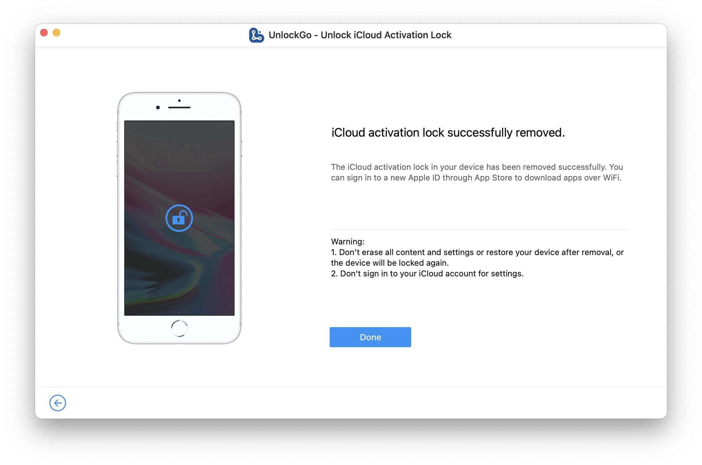Click the iPhone earpiece speaker bar
Image resolution: width=702 pixels, height=465 pixels.
179,107
